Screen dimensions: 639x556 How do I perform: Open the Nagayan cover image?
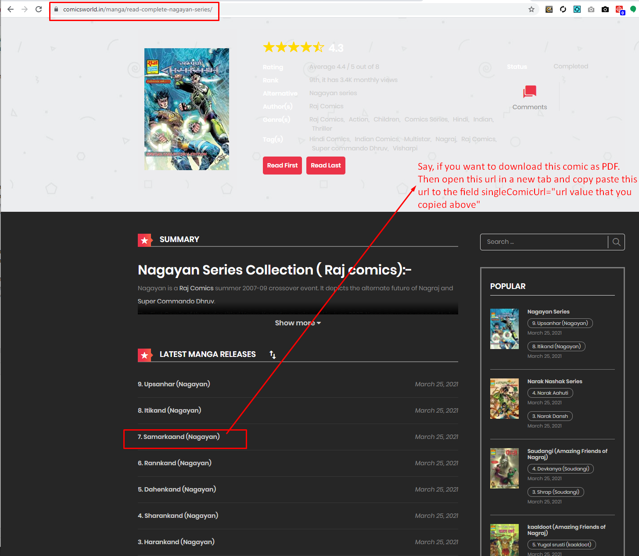pos(187,109)
